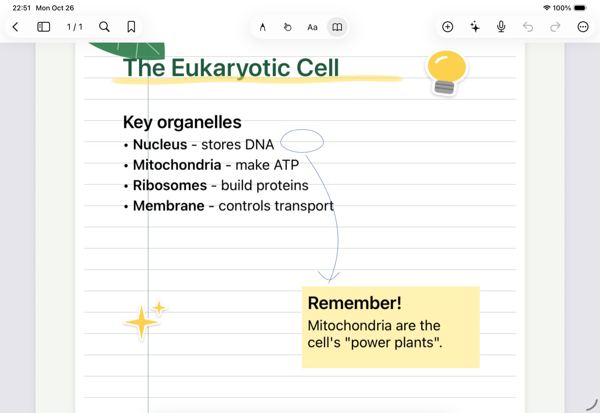Tap the 'Mitochondria – make ATP' bullet
The image size is (600, 413).
click(211, 165)
